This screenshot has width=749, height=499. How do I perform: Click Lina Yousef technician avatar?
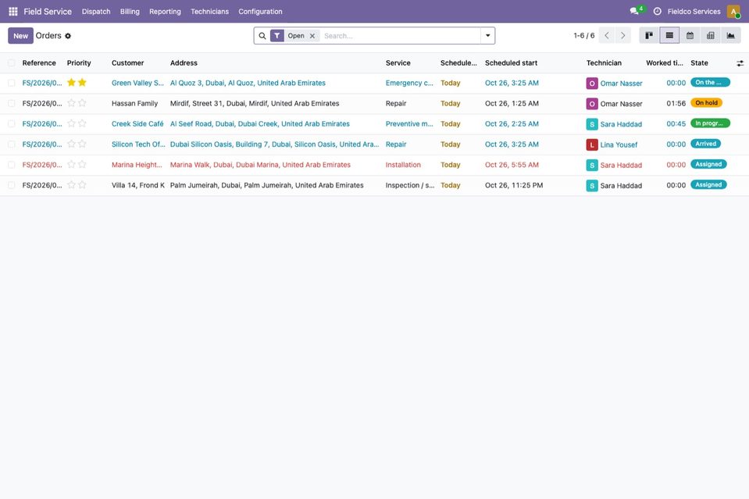coord(592,144)
